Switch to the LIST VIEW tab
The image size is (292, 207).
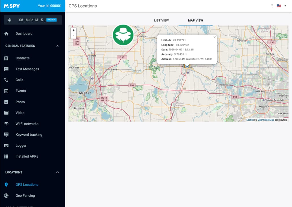tap(161, 20)
